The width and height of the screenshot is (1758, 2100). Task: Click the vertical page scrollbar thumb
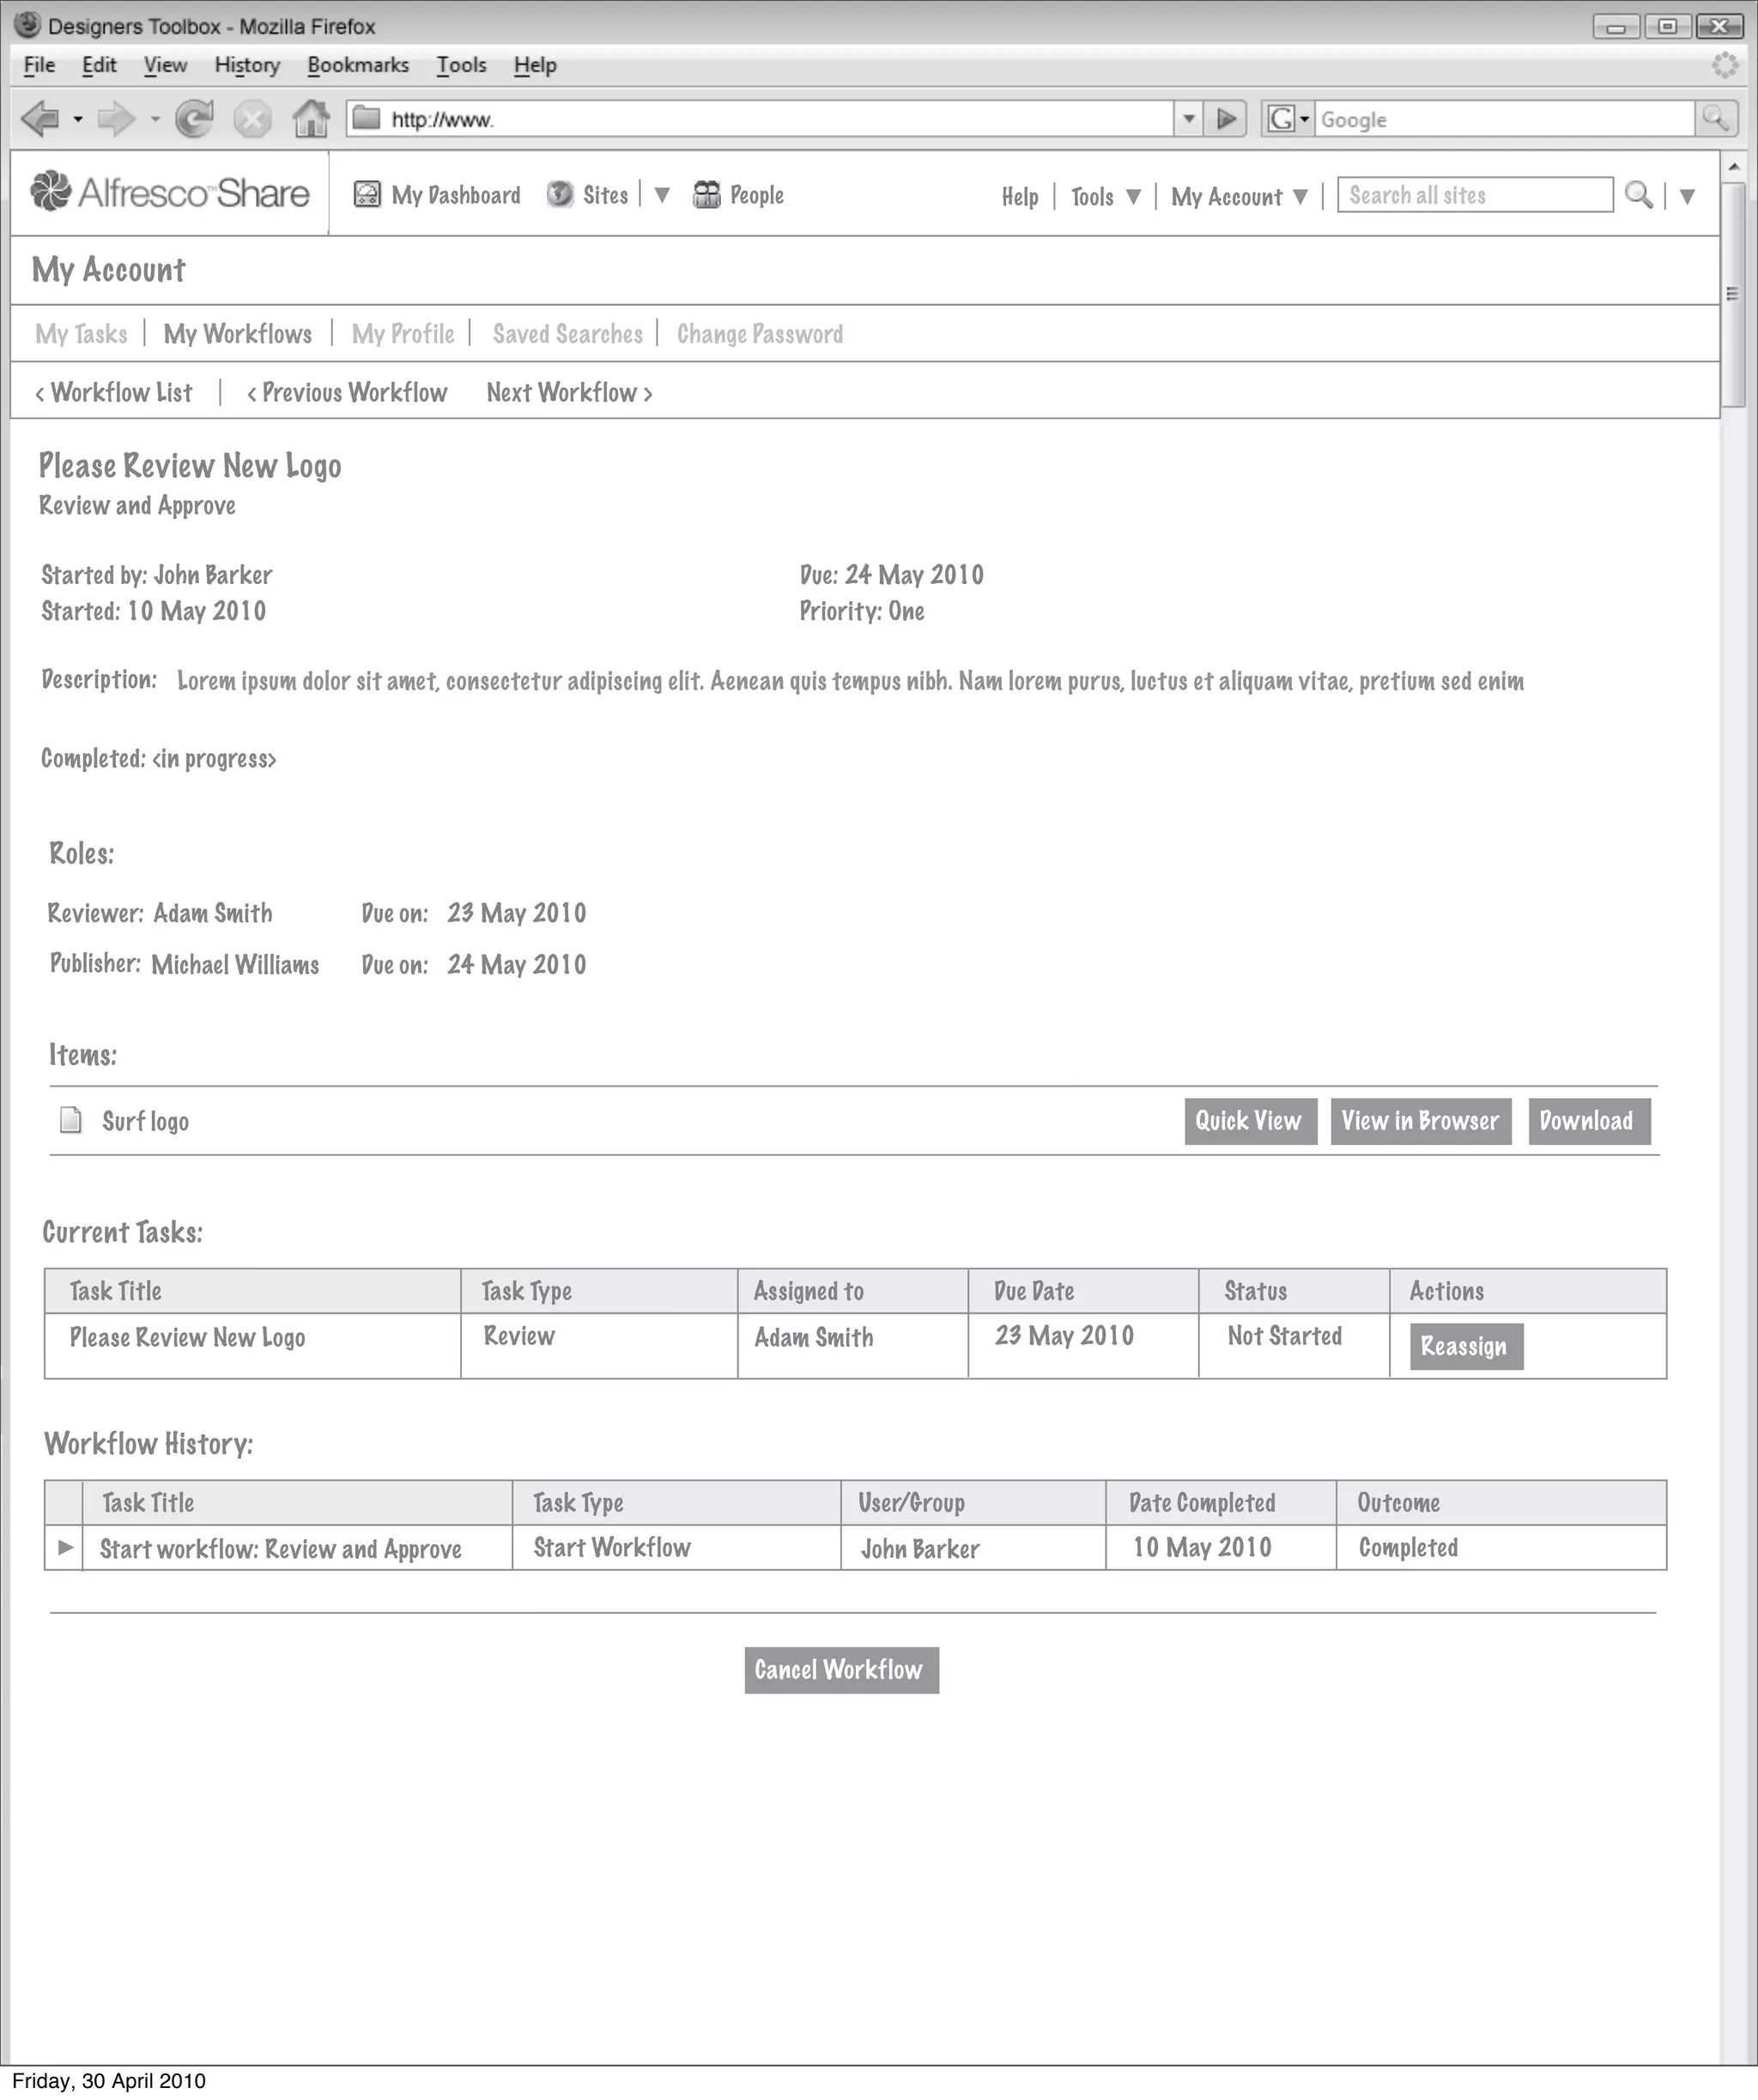pyautogui.click(x=1732, y=294)
